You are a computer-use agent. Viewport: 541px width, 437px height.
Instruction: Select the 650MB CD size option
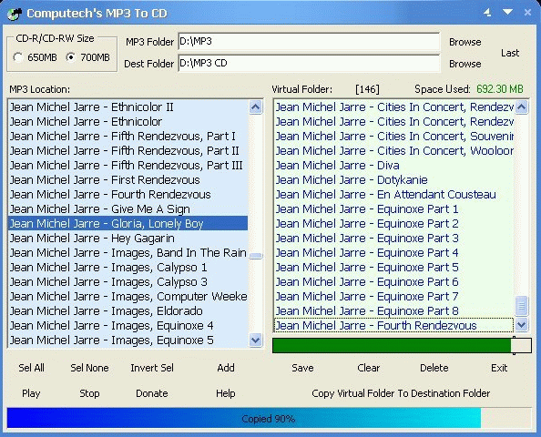pos(35,57)
